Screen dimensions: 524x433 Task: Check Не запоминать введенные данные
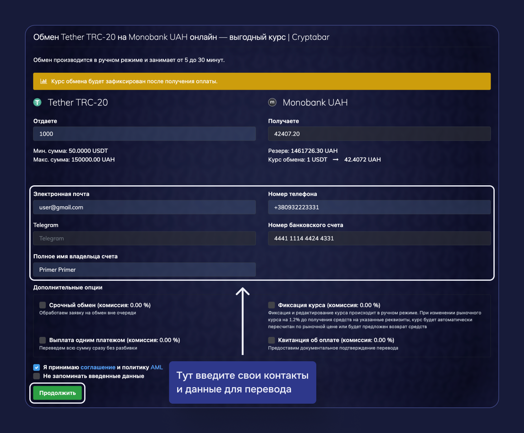tap(36, 376)
